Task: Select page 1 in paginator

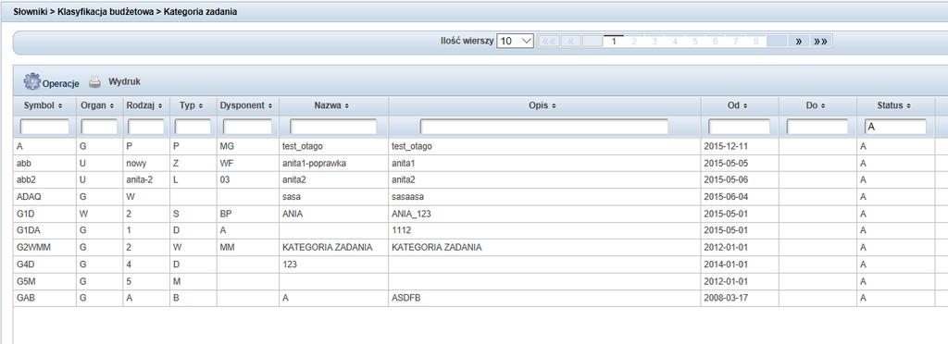Action: tap(614, 41)
